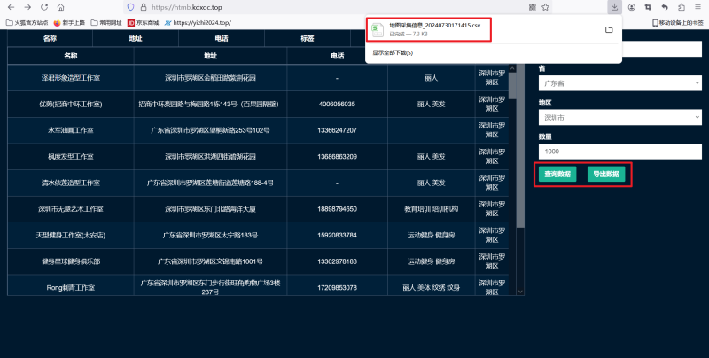Show downloaded CSV file in folder

pos(609,29)
